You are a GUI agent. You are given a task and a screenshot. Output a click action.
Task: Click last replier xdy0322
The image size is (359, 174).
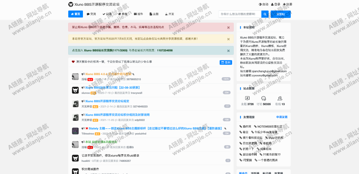click(139, 120)
